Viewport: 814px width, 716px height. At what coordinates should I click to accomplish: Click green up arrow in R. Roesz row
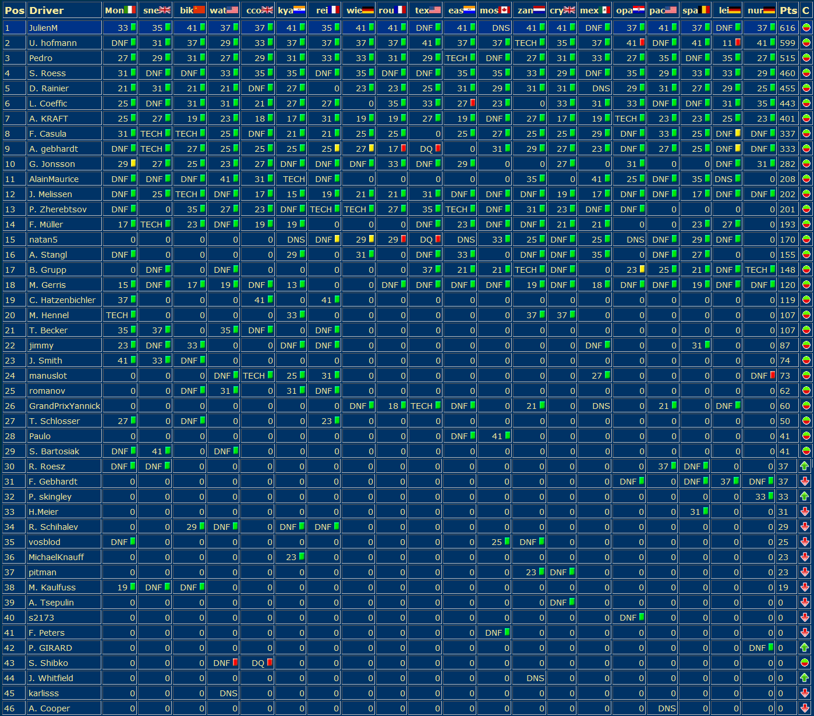[x=805, y=466]
